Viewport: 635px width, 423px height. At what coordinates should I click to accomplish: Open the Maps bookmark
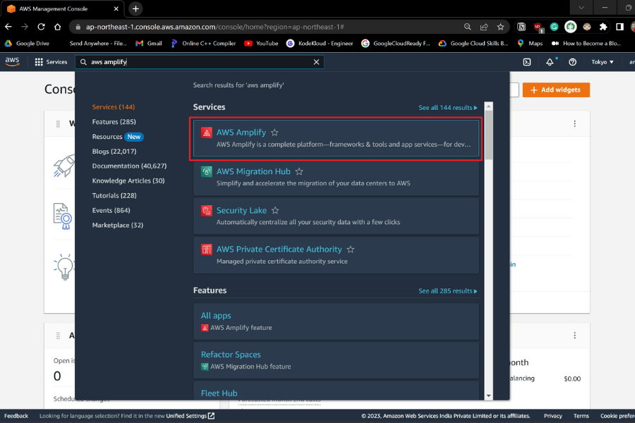point(530,43)
